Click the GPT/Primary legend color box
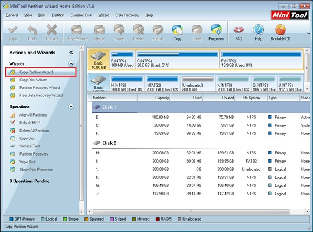This screenshot has height=232, width=313. click(x=11, y=219)
